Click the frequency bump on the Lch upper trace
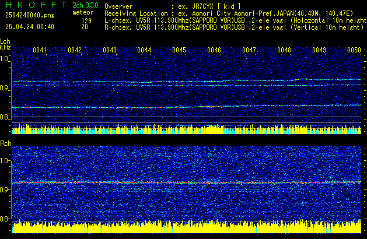The image size is (367, 239). 302,79
